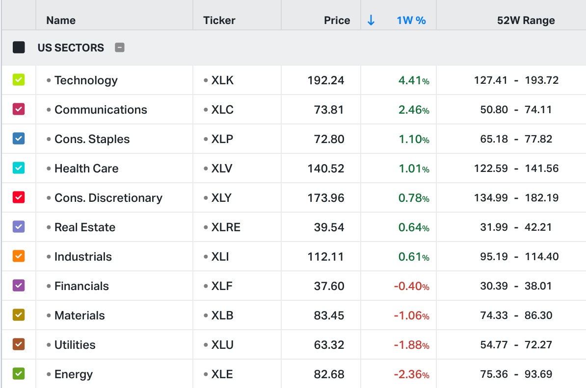Uncheck the Real Estate checkbox
The width and height of the screenshot is (586, 388).
[x=19, y=227]
